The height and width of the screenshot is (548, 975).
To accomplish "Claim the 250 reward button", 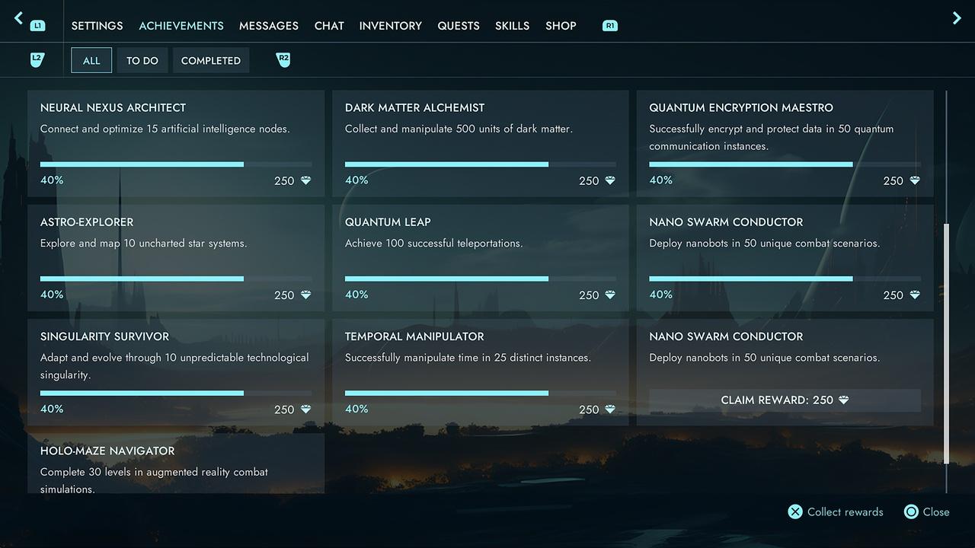I will pos(785,400).
